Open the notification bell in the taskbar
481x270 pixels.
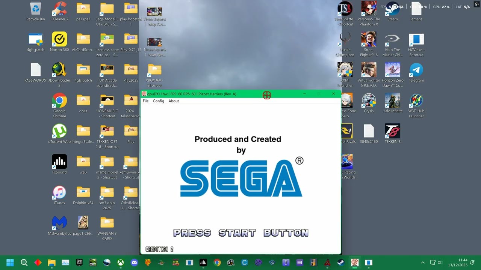point(473,262)
